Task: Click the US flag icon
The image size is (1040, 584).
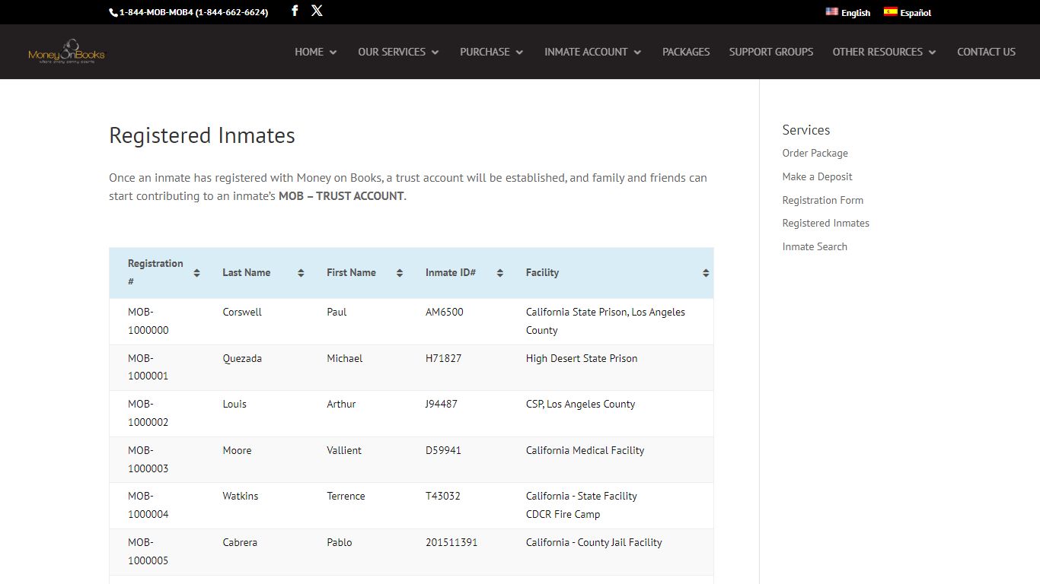Action: coord(831,11)
